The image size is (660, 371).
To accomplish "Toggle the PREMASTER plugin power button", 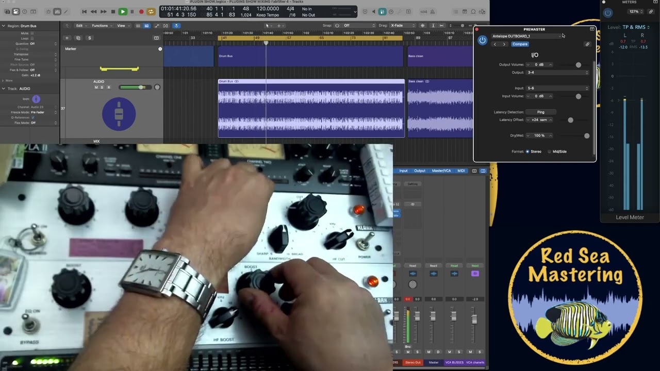I will click(x=482, y=40).
